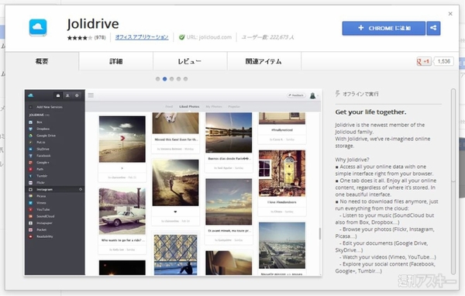Open the オフィスアプリケーション category link
The image size is (465, 296).
(x=142, y=37)
